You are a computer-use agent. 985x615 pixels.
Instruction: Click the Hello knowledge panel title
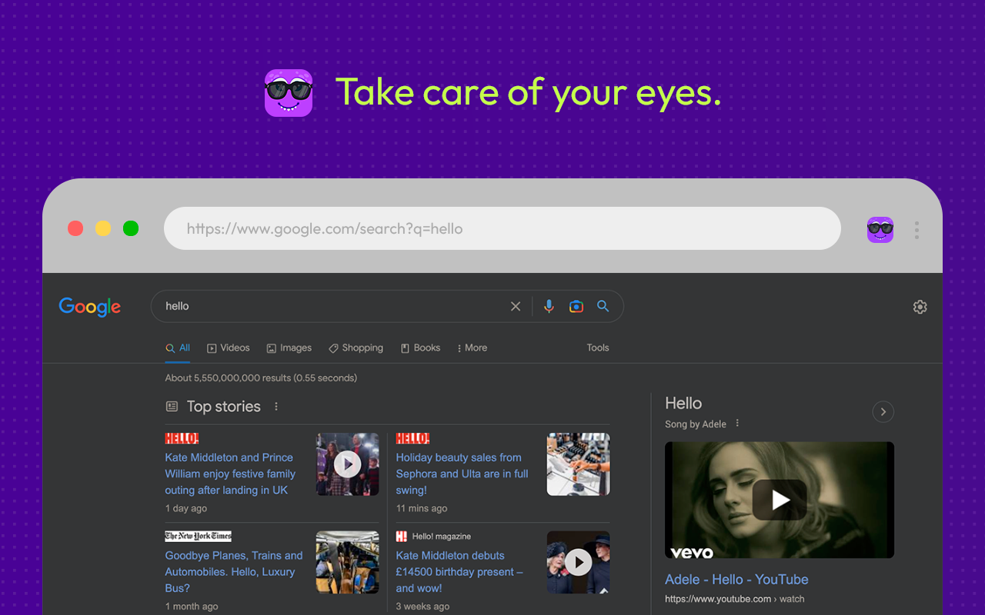[683, 404]
